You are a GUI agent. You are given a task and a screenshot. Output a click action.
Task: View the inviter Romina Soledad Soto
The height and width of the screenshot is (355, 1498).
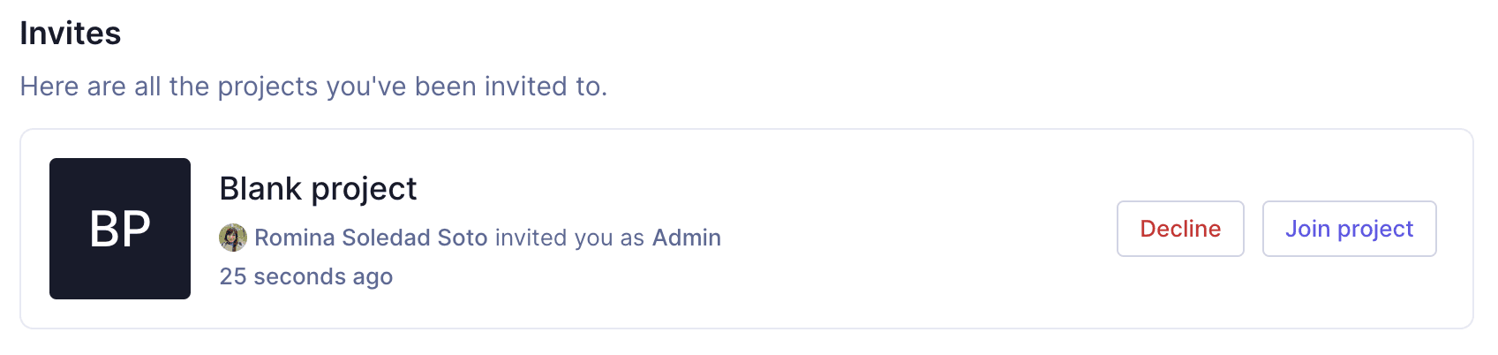point(371,238)
